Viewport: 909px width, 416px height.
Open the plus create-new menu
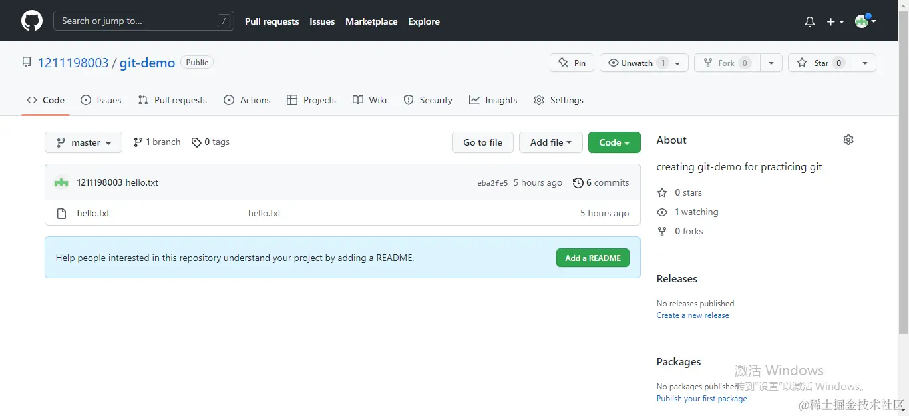(x=835, y=21)
